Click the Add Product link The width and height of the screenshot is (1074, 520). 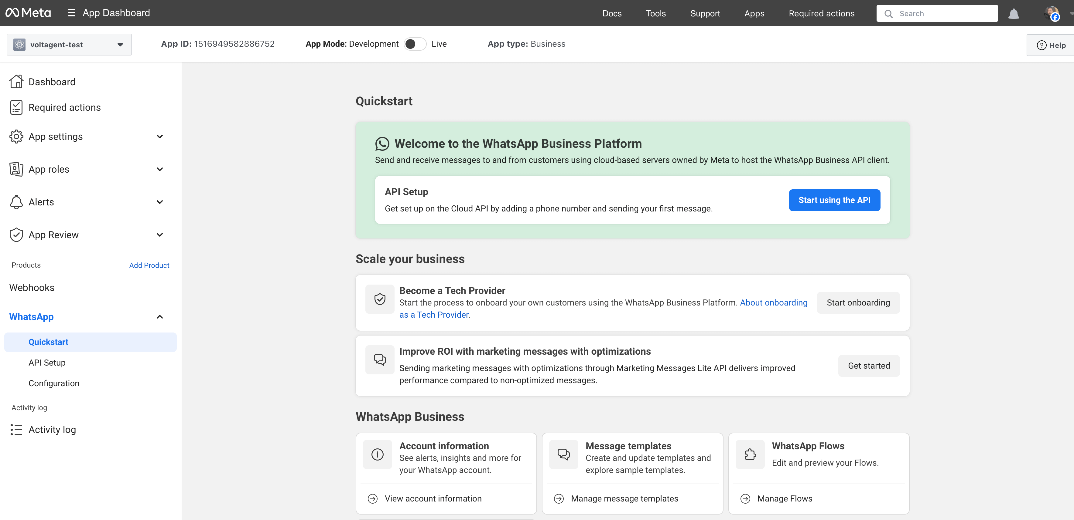pyautogui.click(x=149, y=265)
